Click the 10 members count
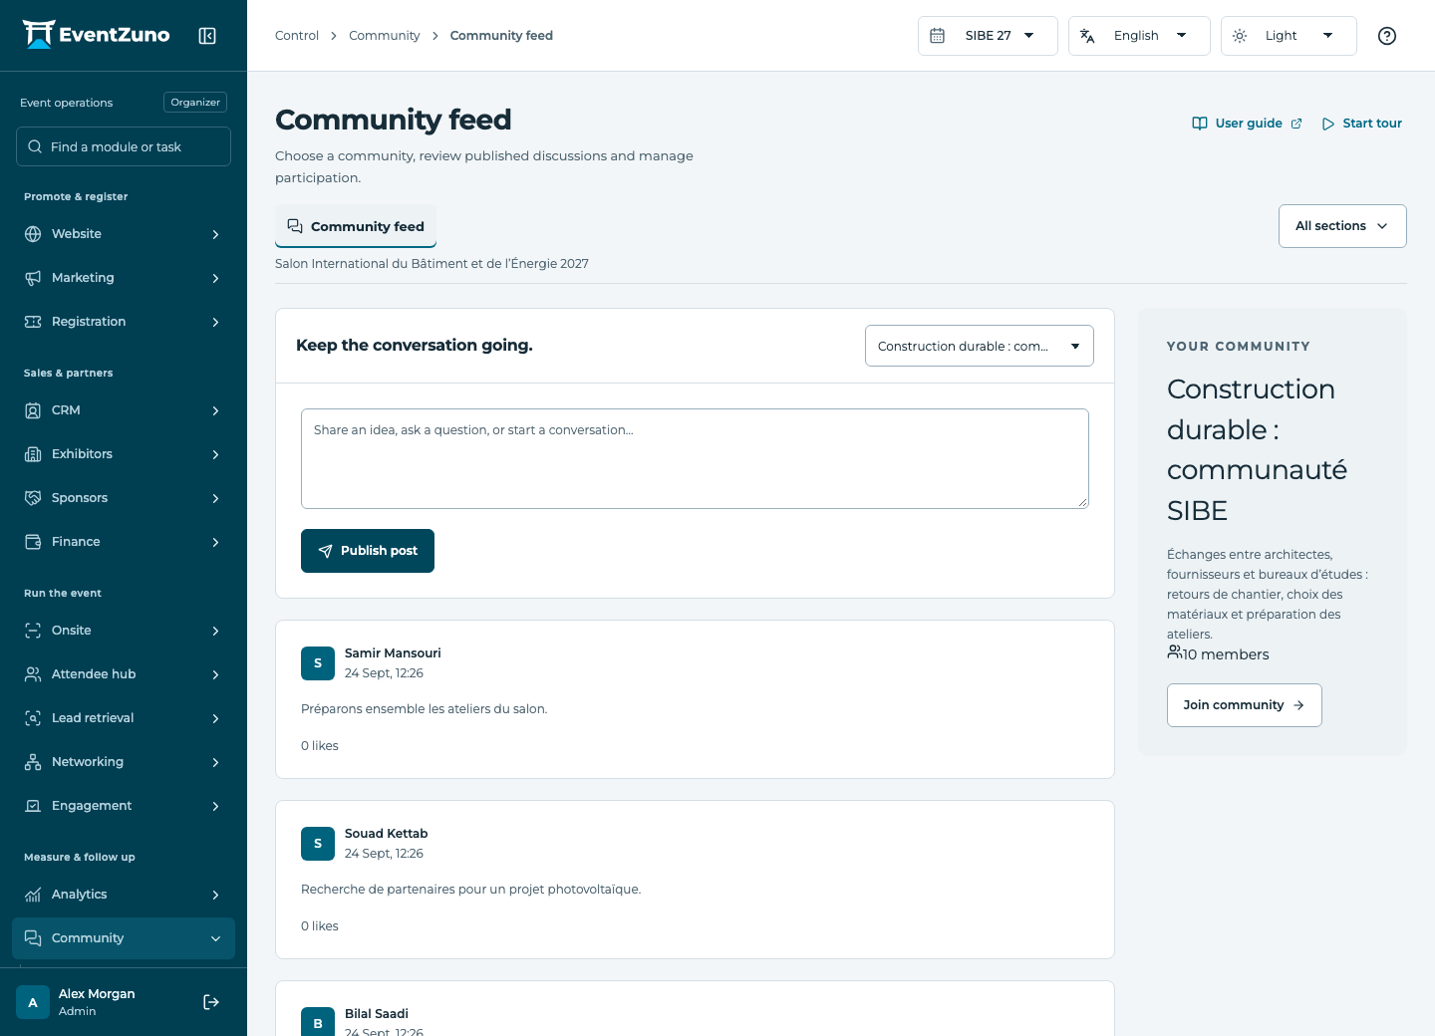The height and width of the screenshot is (1036, 1435). click(1218, 653)
